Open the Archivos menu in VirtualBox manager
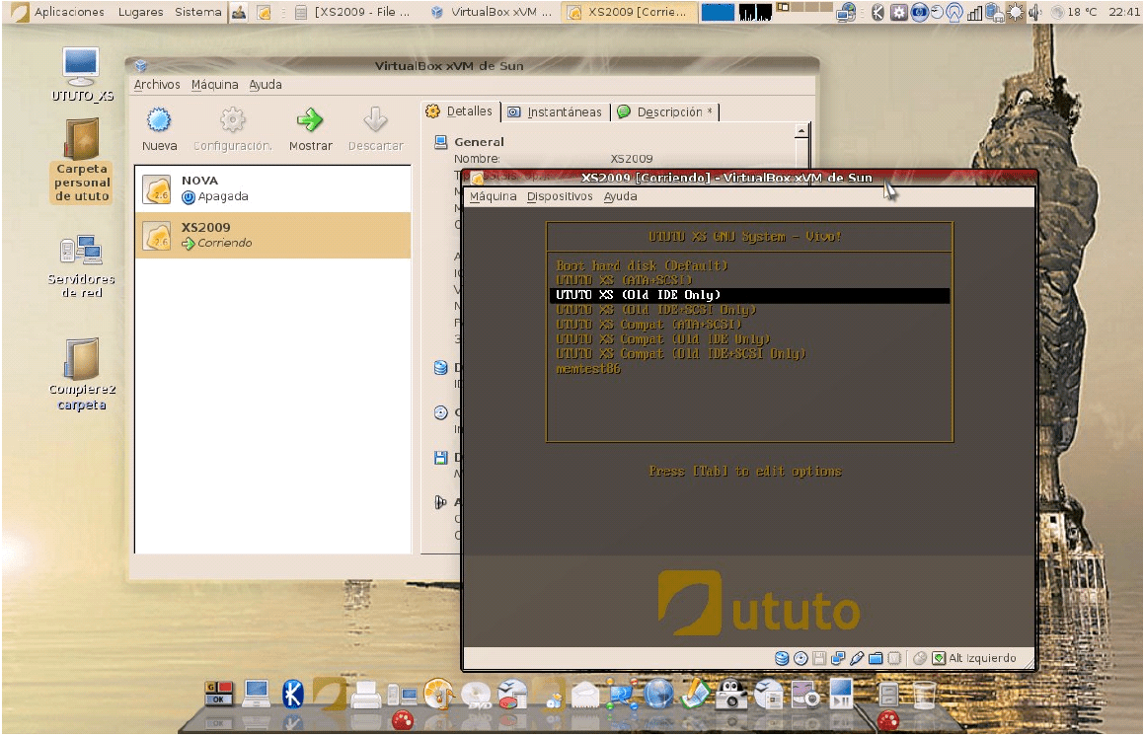Viewport: 1144px width, 737px height. click(x=157, y=85)
